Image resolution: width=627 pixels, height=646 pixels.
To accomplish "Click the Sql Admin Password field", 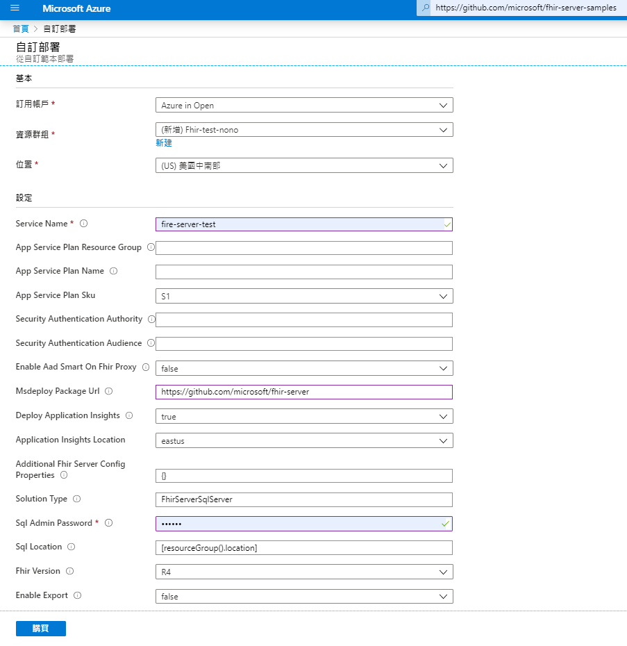I will point(304,524).
